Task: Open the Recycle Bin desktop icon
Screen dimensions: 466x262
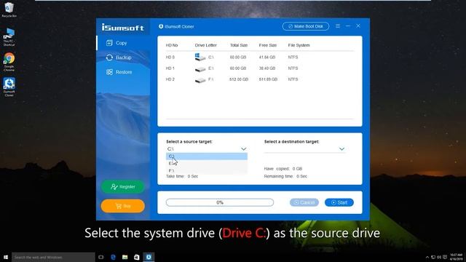Action: pyautogui.click(x=9, y=9)
